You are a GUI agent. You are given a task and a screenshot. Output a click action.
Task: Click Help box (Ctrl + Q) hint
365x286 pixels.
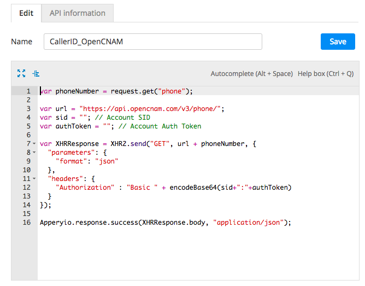coord(326,74)
